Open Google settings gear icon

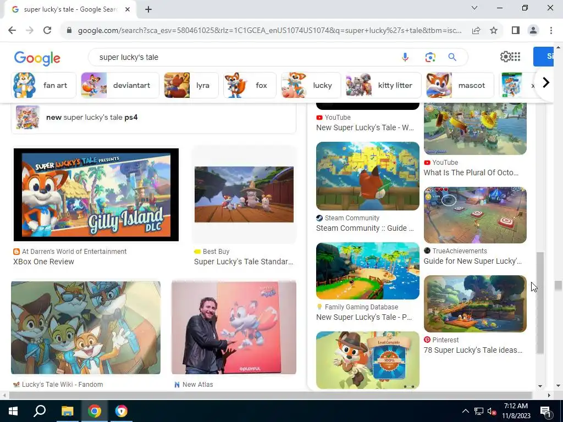pyautogui.click(x=506, y=57)
